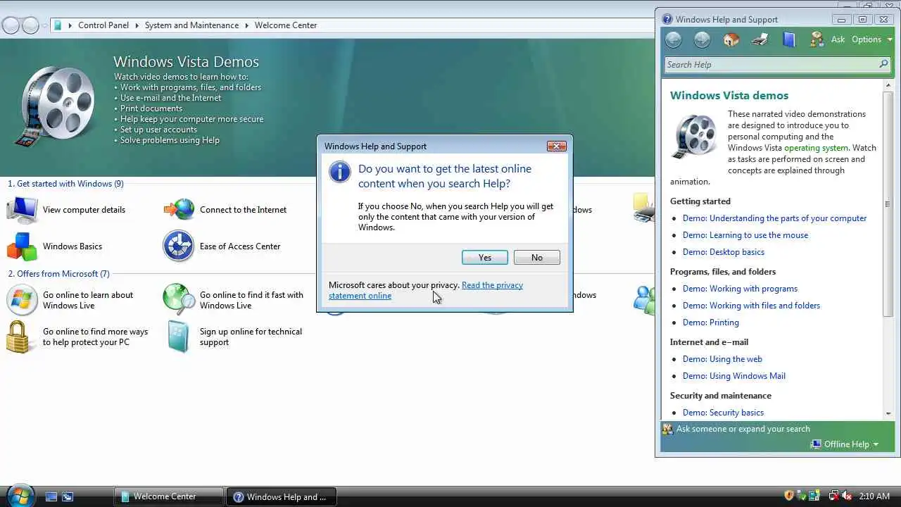Image resolution: width=901 pixels, height=507 pixels.
Task: Click the magnifier Search Help button
Action: (883, 64)
